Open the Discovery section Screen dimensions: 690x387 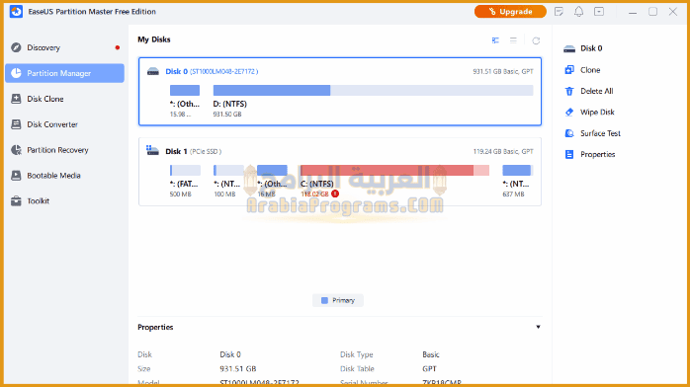tap(64, 47)
